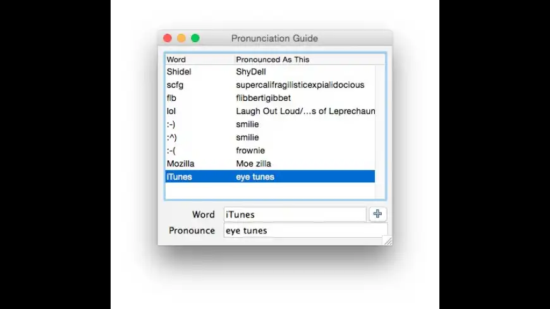
Task: Click Moe zilla pronunciation cell
Action: point(254,163)
